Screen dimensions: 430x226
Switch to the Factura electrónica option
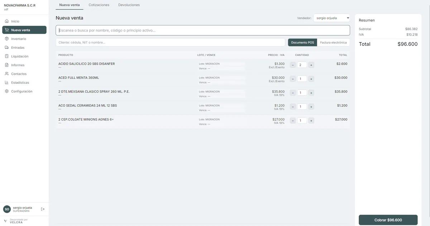(333, 43)
